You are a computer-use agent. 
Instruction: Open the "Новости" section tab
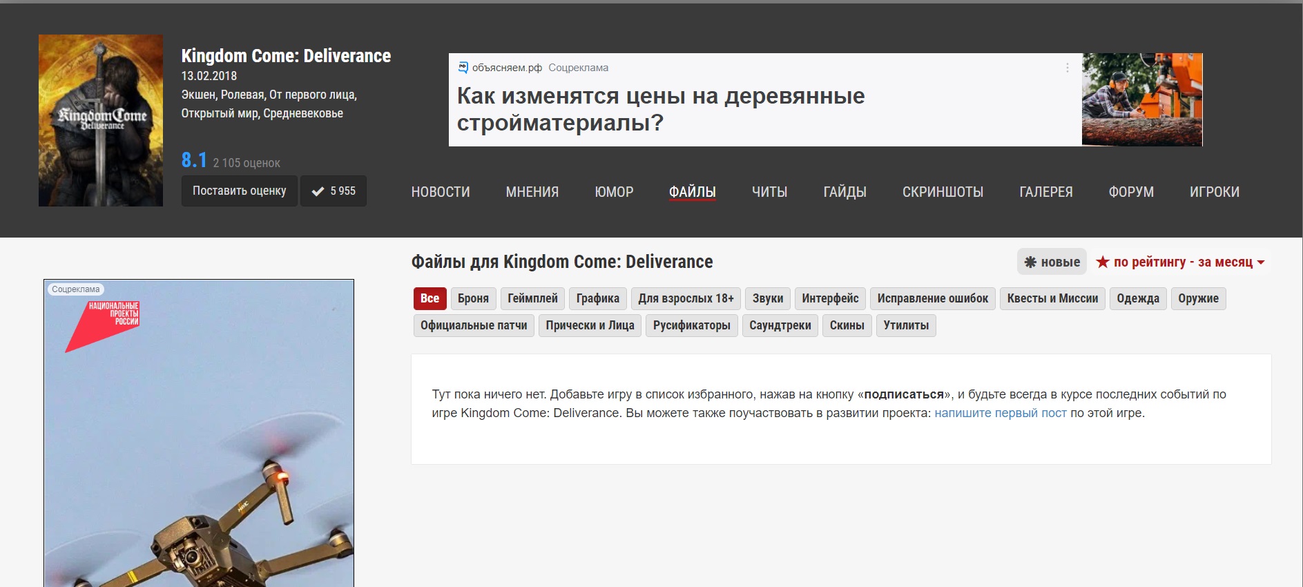(440, 192)
